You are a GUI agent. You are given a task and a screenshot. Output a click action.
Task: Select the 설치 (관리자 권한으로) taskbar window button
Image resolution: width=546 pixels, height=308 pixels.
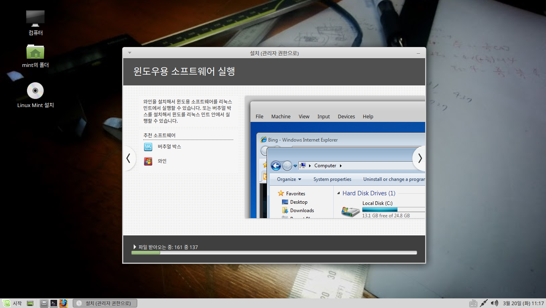(105, 304)
